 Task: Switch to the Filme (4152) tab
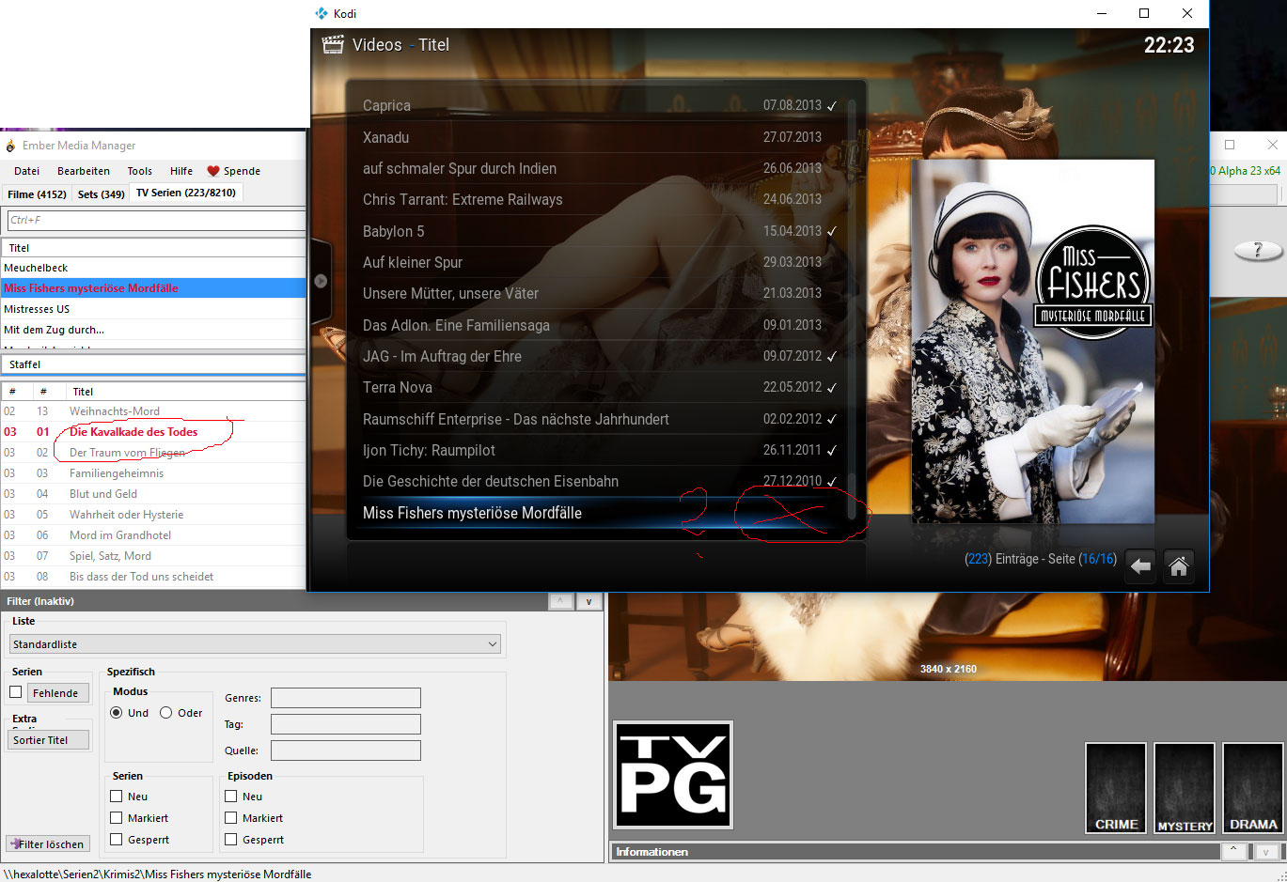(x=37, y=194)
